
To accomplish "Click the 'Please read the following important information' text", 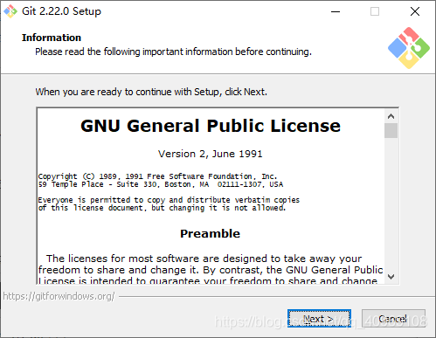I will click(173, 52).
